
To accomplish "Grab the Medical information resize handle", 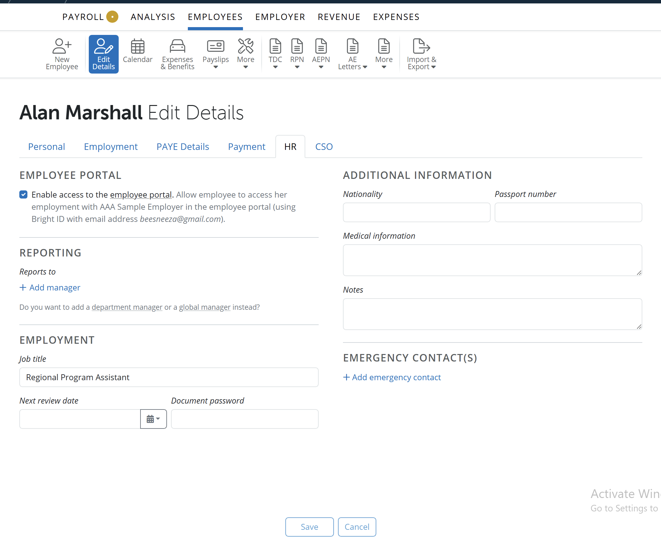I will pos(639,273).
